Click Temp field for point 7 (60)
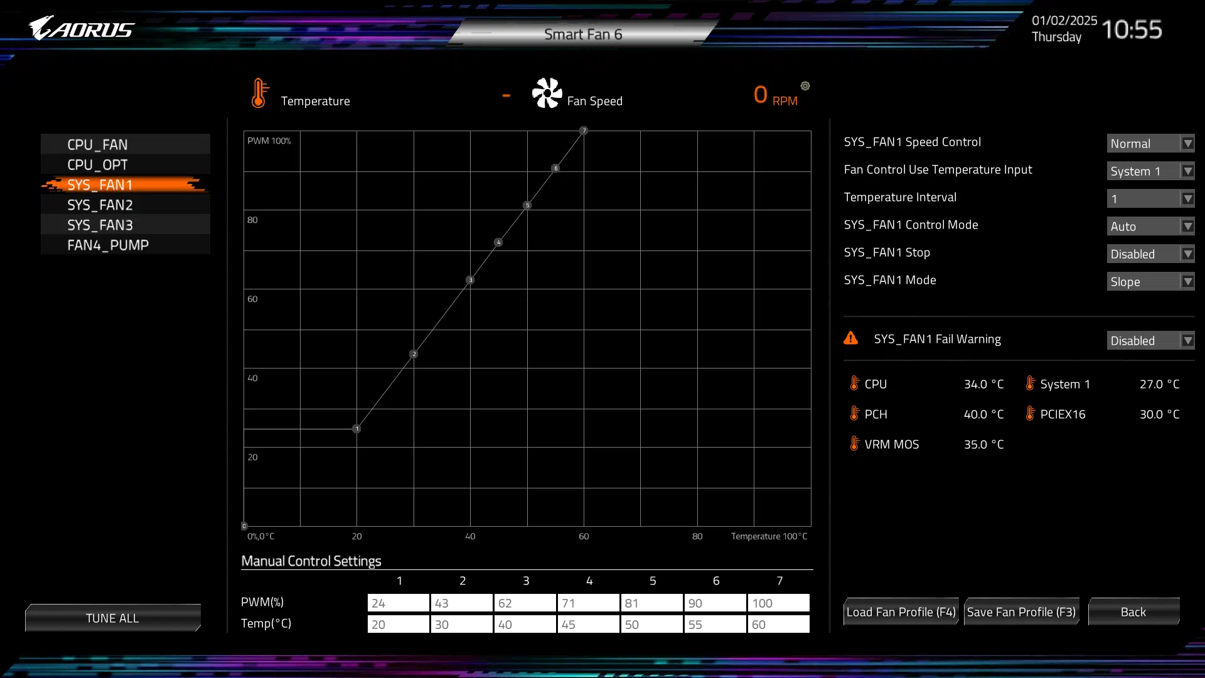 pyautogui.click(x=779, y=624)
